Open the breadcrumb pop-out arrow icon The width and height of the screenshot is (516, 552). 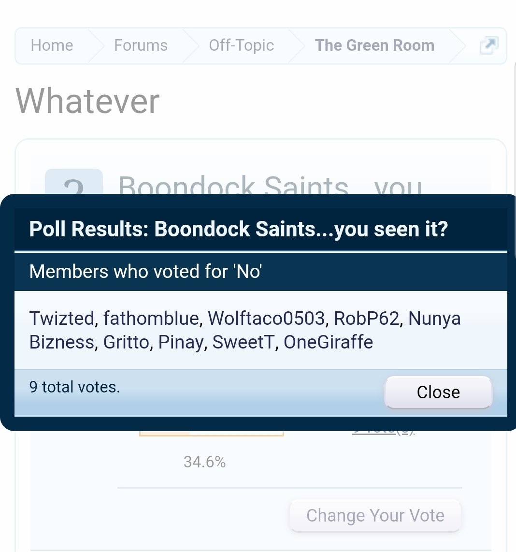[x=489, y=45]
